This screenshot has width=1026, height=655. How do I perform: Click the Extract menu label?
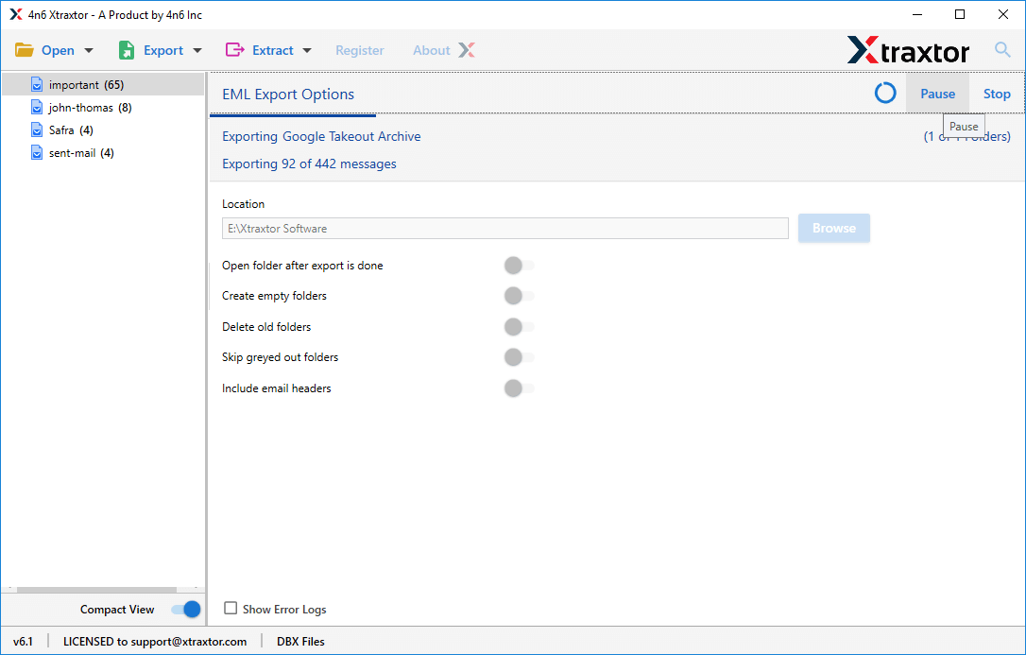click(273, 50)
